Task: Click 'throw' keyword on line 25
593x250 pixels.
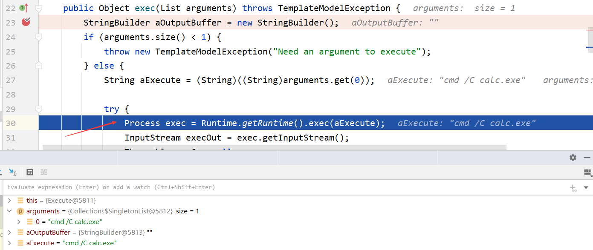Action: [x=117, y=52]
